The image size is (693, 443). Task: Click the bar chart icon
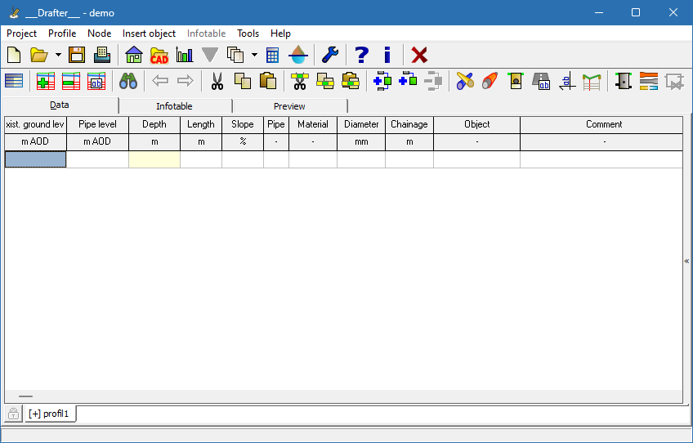point(185,56)
